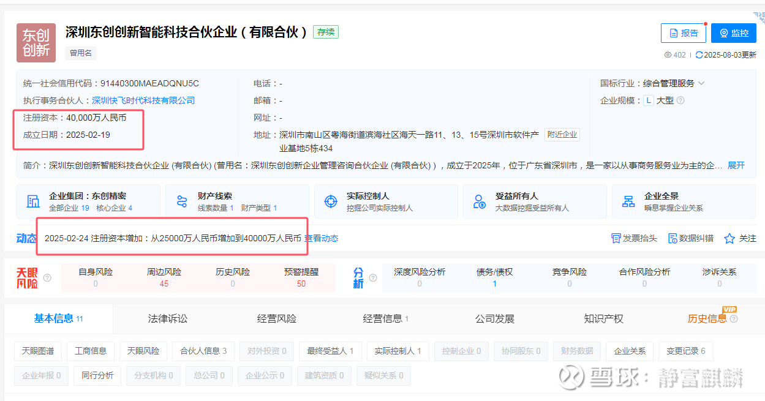Switch to the 知识产权 tab
The image size is (765, 401).
click(x=604, y=318)
